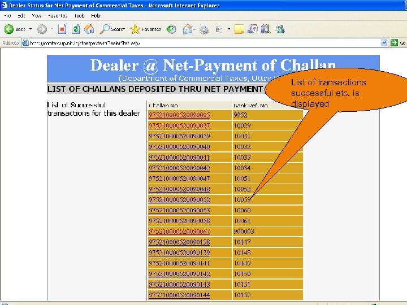Open the Tools menu

pyautogui.click(x=79, y=16)
